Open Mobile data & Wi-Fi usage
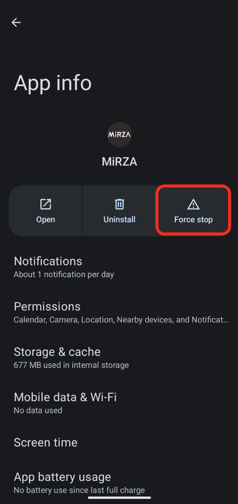The height and width of the screenshot is (504, 238). tap(119, 403)
